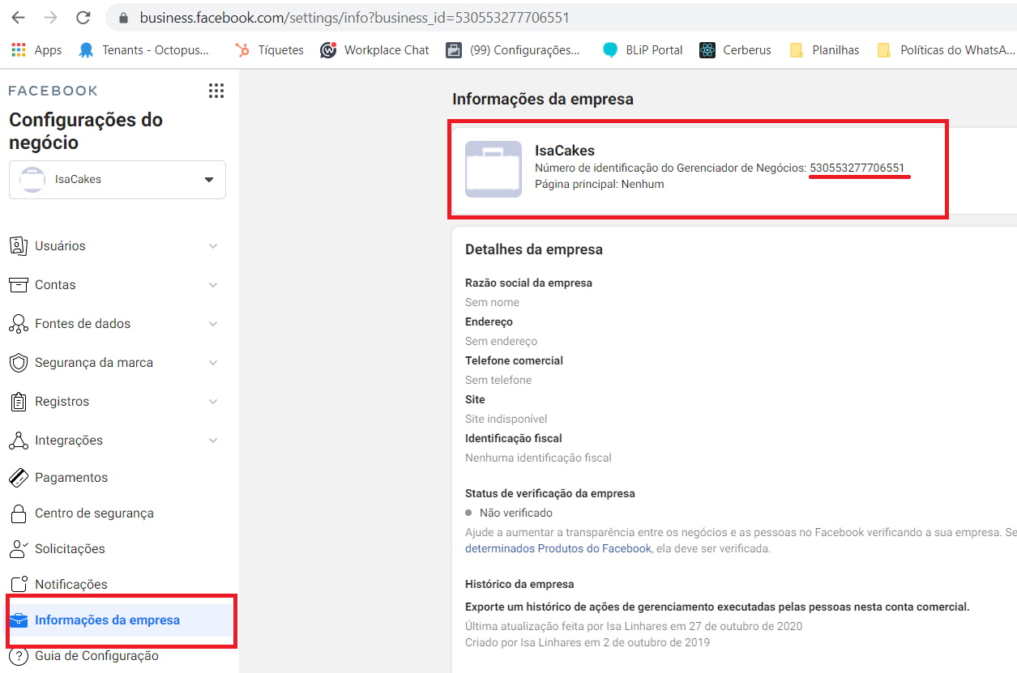The width and height of the screenshot is (1017, 673).
Task: Click the Políticas do WhatsApp folder icon
Action: click(884, 50)
